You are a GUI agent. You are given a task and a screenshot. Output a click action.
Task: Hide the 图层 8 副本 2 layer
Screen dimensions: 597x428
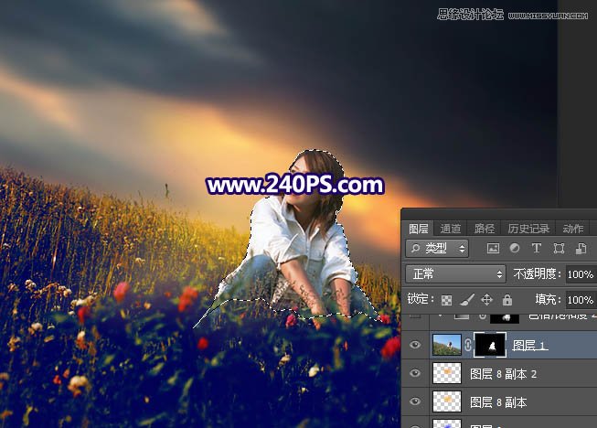click(x=416, y=374)
